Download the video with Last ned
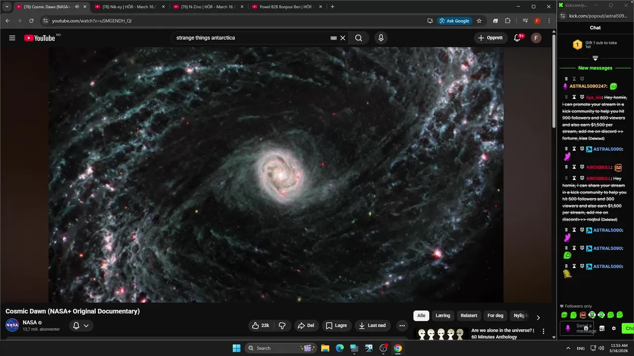 pos(372,325)
